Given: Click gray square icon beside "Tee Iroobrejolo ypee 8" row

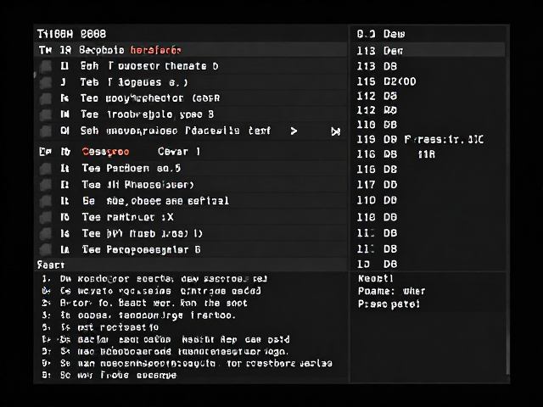Looking at the screenshot, I should click(x=45, y=114).
